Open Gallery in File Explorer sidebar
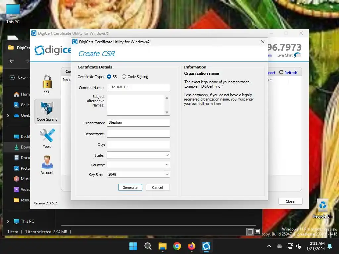This screenshot has width=339, height=254. pos(22,105)
